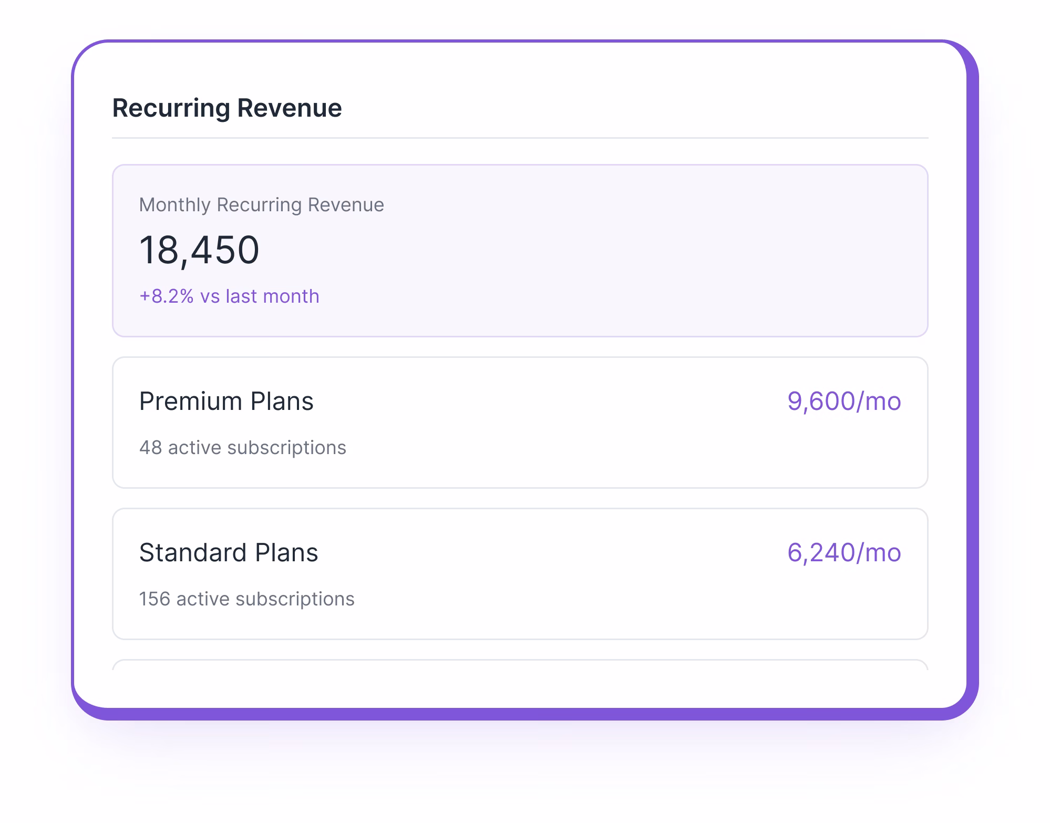Click the Standard Plans title

click(228, 552)
